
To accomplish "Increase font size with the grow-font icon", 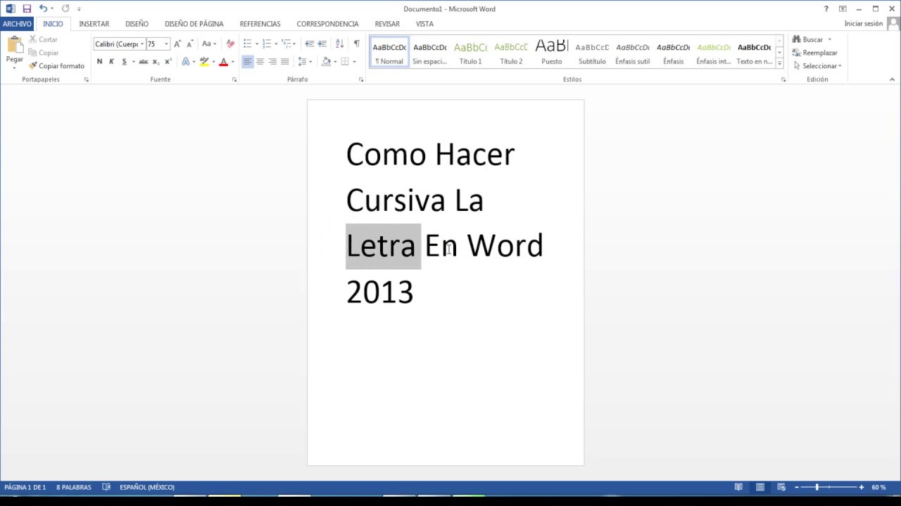I will (177, 44).
